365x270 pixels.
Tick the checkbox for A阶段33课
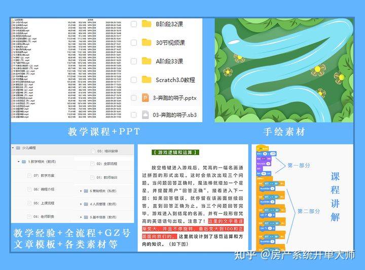[x=134, y=61]
